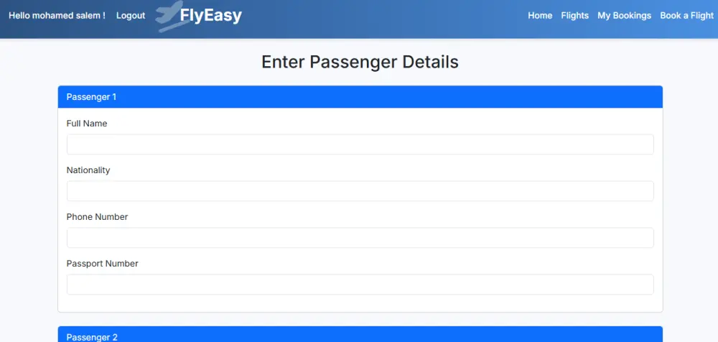This screenshot has height=342, width=718.
Task: Open the Flights menu item
Action: 574,15
